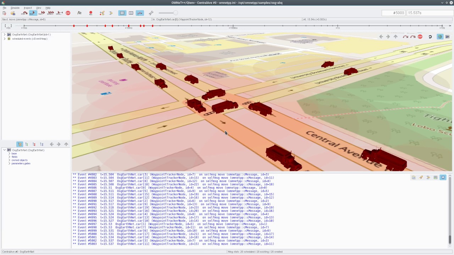
Task: Click the inspector panel forward arrow
Action: click(59, 144)
